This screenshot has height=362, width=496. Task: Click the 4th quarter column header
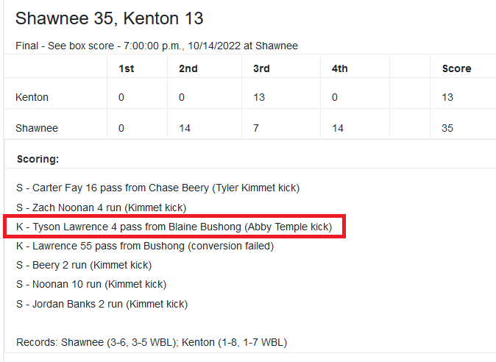click(339, 68)
